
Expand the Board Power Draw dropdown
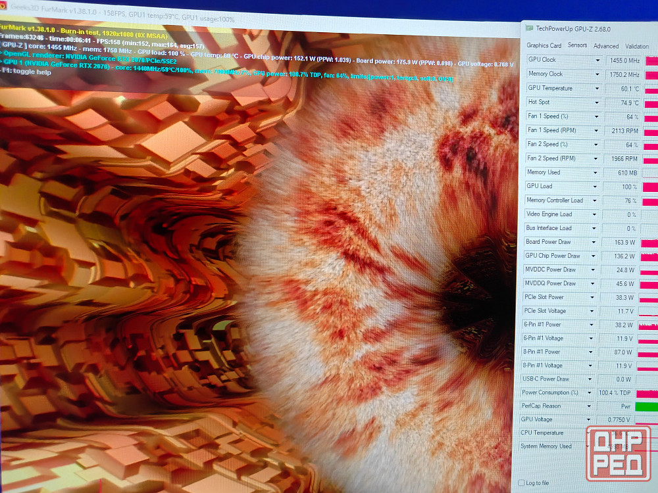point(595,243)
